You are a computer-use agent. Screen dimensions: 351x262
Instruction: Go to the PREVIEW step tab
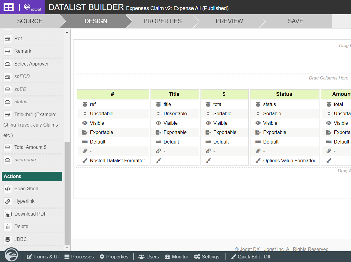tap(229, 21)
